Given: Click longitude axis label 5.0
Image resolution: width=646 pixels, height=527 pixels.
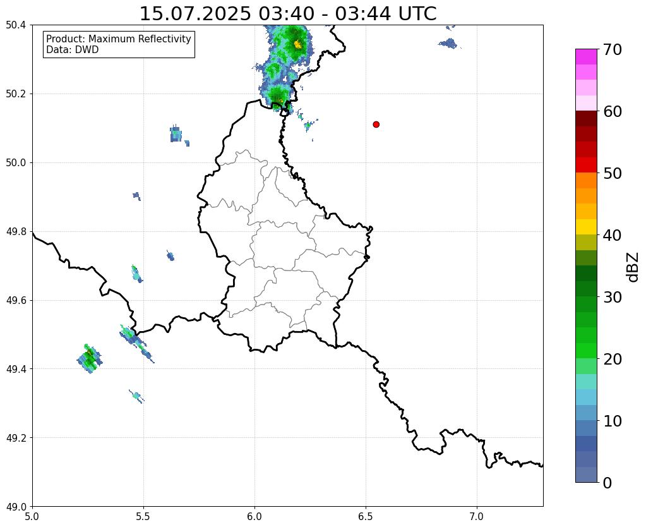Looking at the screenshot, I should (x=32, y=517).
